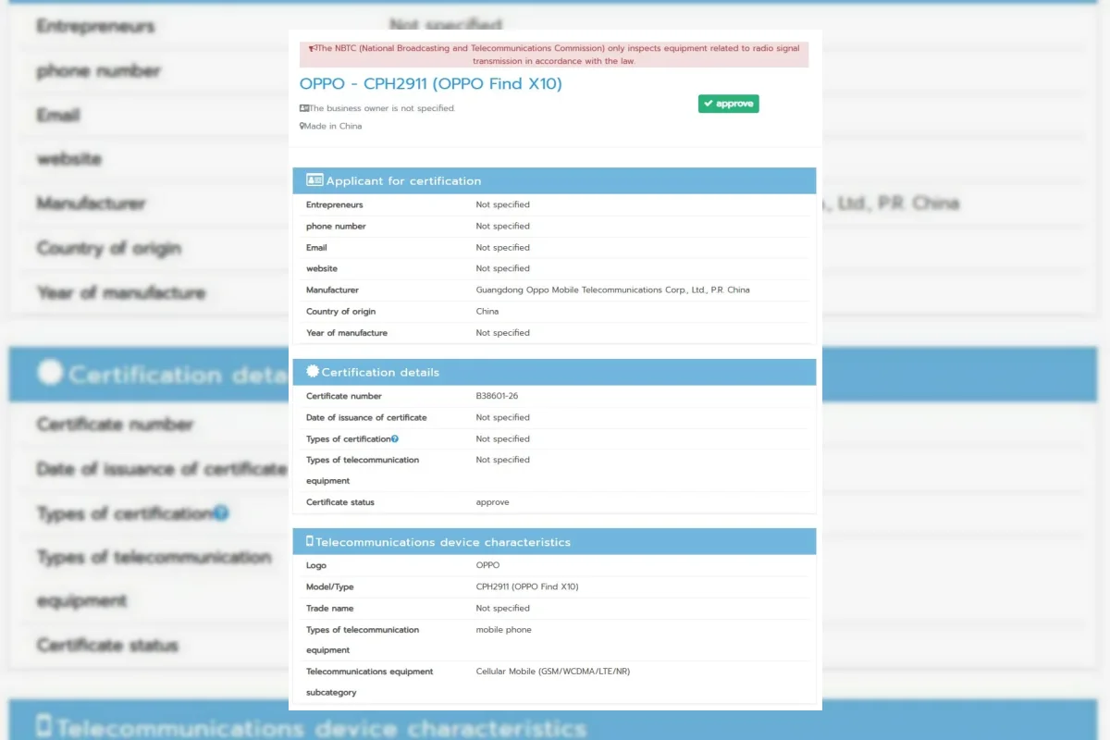This screenshot has width=1110, height=740.
Task: Select the Applicant for certification section header
Action: pos(555,180)
